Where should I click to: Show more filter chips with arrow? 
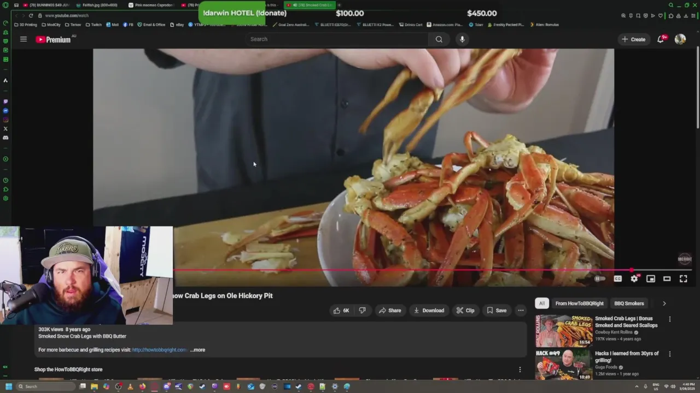(x=664, y=303)
